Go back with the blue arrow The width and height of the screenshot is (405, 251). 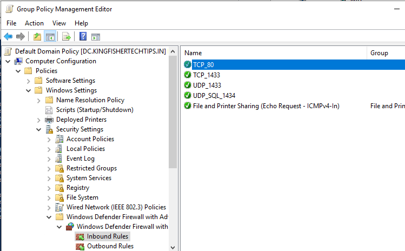point(8,36)
